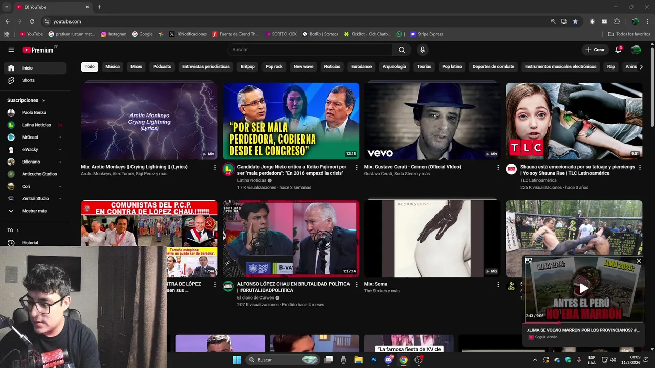This screenshot has height=368, width=655.
Task: Open Historial in the sidebar
Action: coord(35,243)
